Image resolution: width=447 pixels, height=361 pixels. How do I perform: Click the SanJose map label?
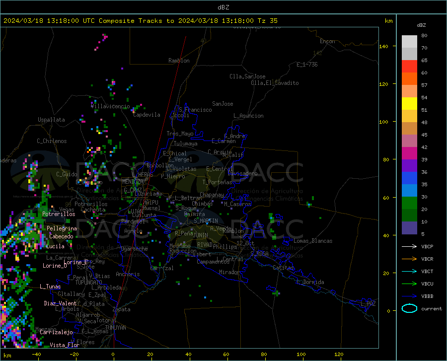(223, 104)
